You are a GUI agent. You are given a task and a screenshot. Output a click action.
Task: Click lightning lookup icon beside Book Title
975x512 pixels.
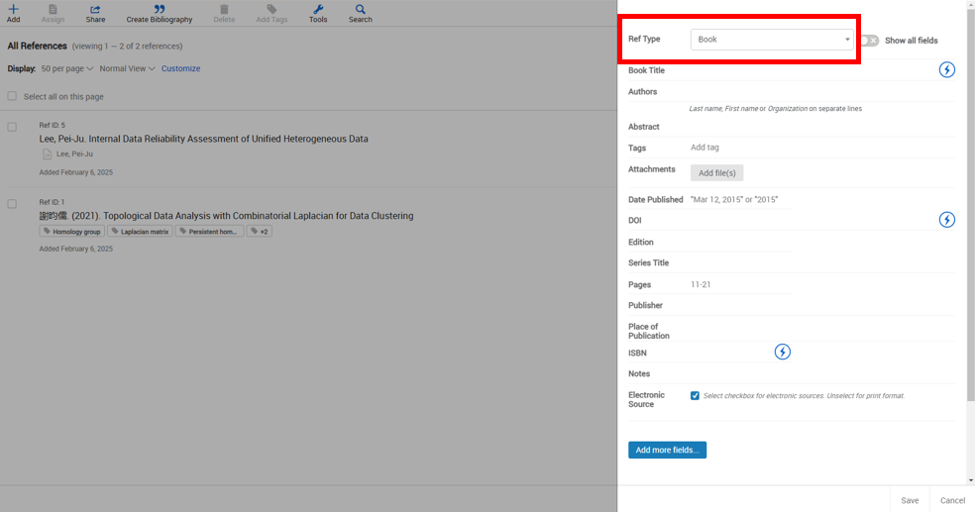(946, 70)
